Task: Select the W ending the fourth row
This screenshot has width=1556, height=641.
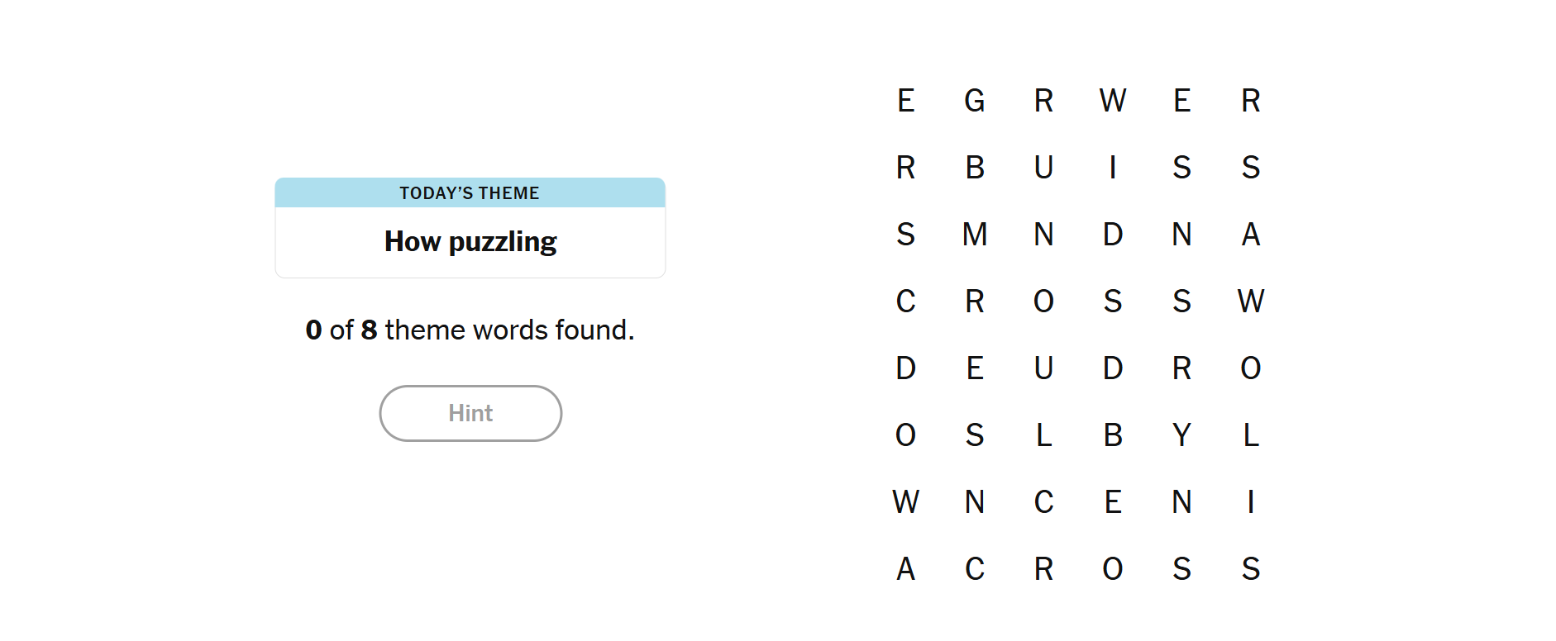Action: coord(1251,302)
